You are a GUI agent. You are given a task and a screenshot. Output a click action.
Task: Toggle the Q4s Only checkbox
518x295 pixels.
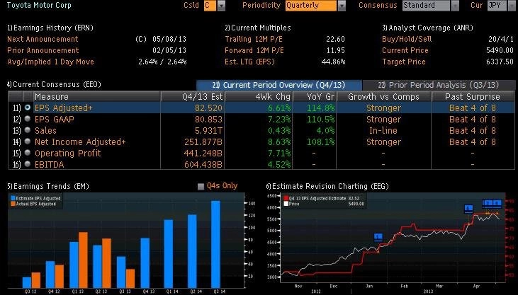coord(201,187)
